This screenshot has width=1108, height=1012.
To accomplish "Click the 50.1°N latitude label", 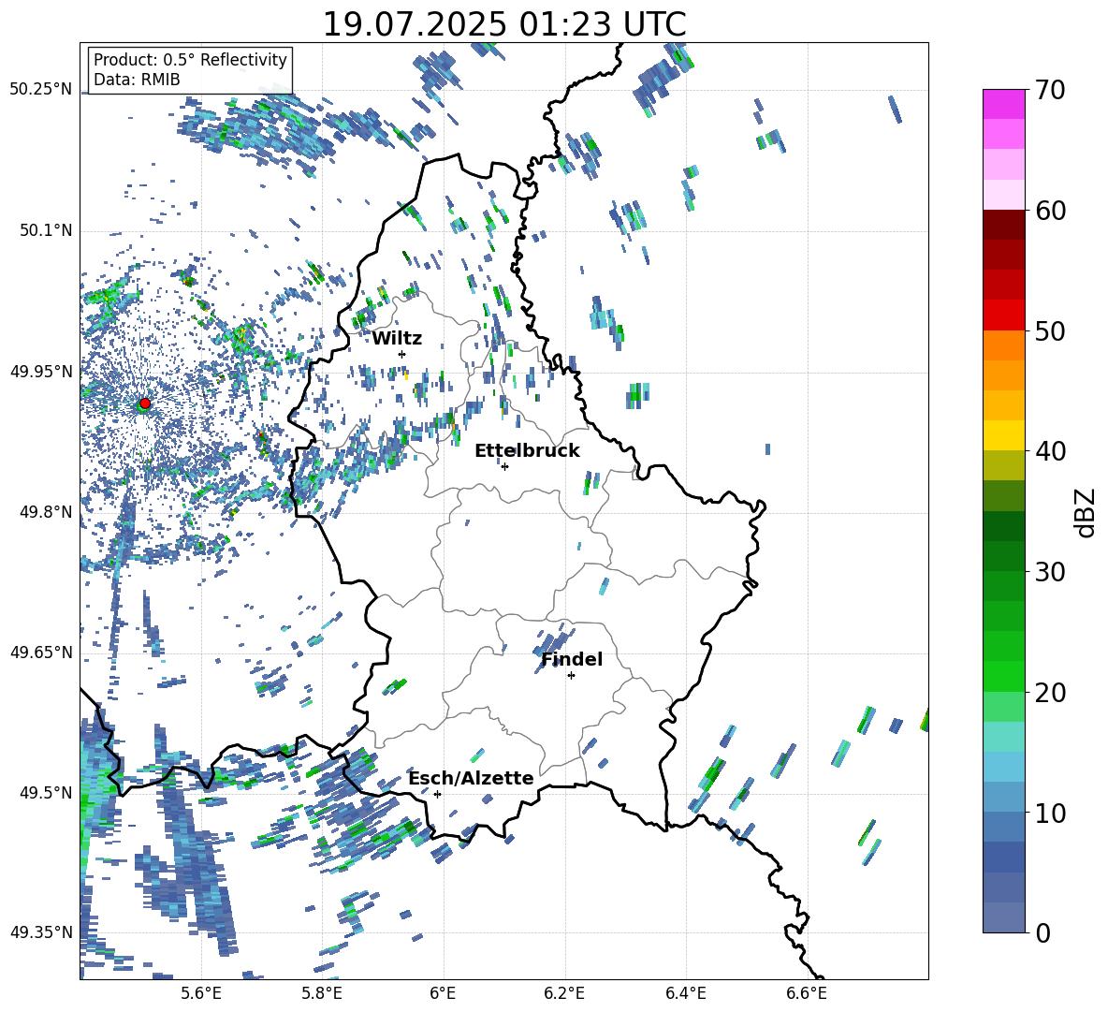I will [x=46, y=230].
